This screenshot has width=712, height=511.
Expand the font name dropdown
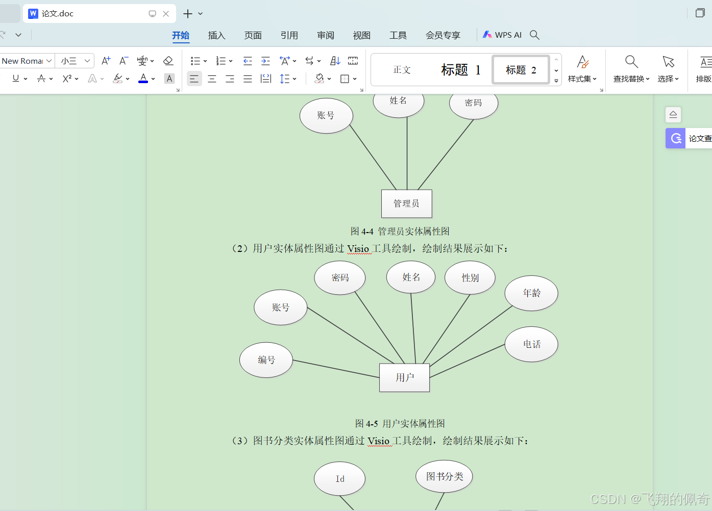coord(49,61)
